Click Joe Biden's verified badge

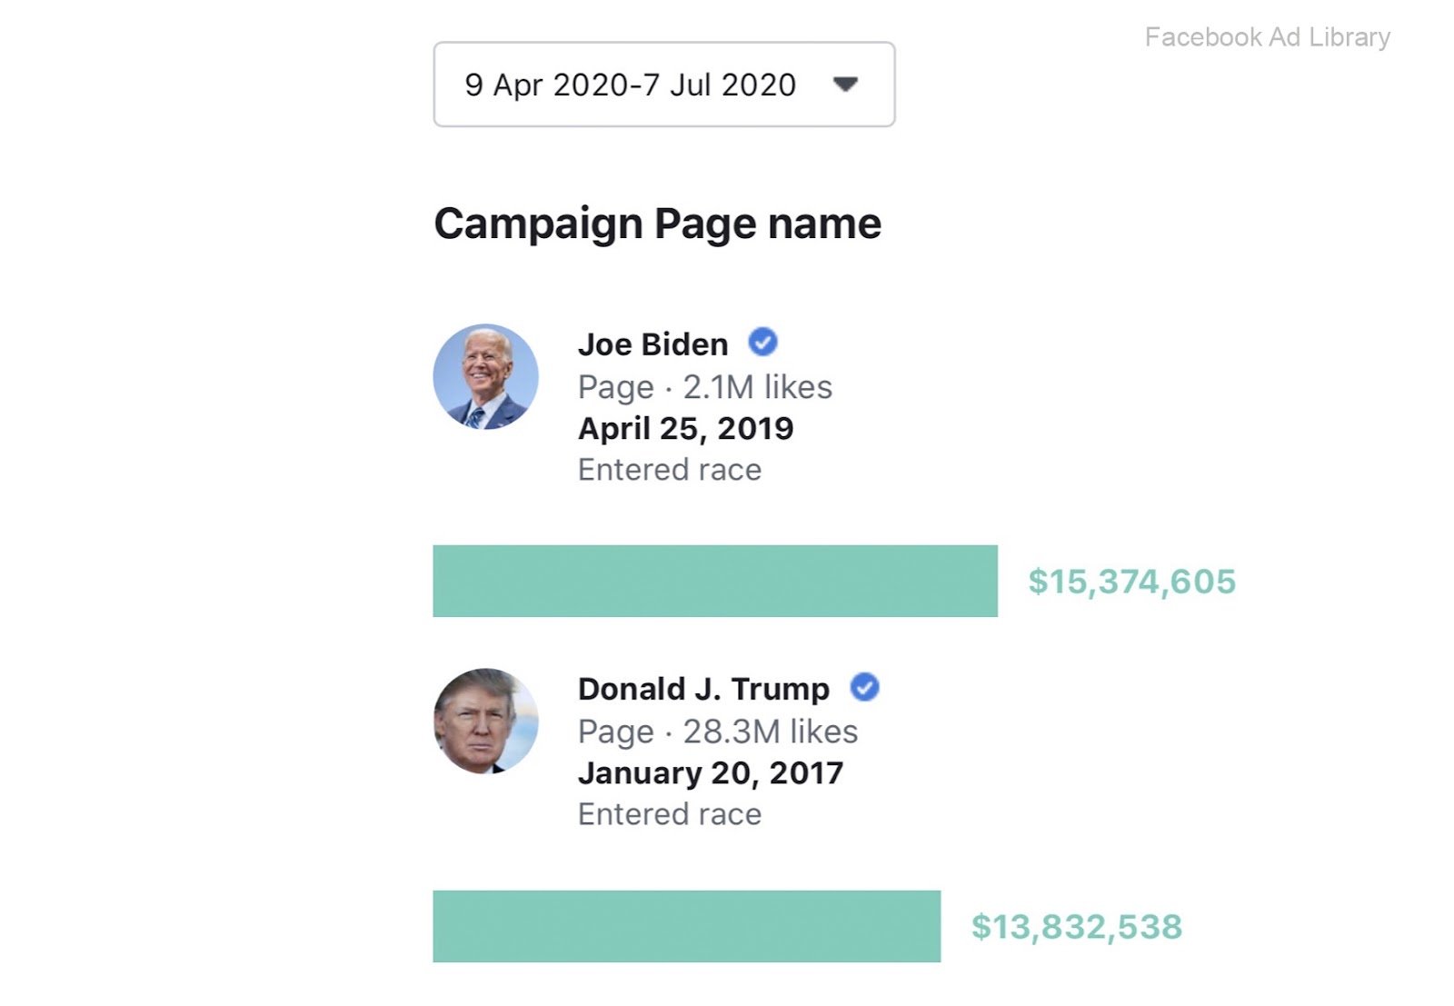point(762,343)
